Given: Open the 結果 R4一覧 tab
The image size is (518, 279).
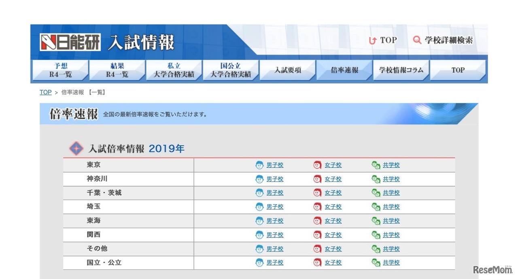Looking at the screenshot, I should coord(117,70).
